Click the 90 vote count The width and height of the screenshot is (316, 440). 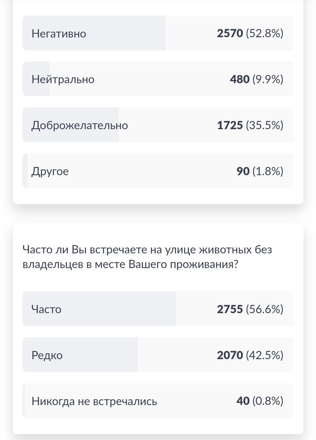(x=243, y=171)
